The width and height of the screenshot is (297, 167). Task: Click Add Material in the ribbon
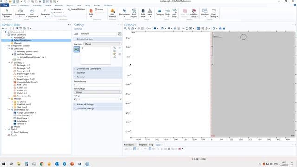[112, 13]
